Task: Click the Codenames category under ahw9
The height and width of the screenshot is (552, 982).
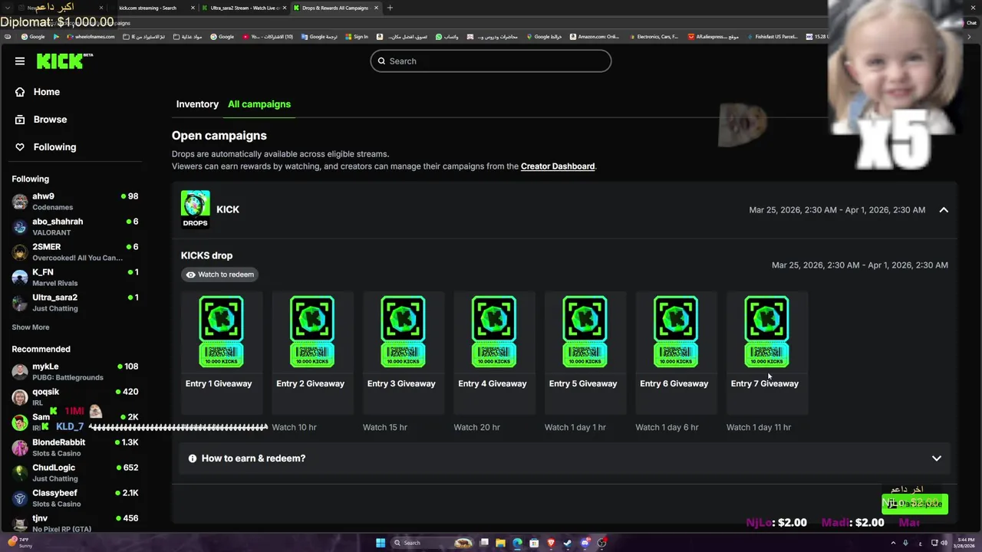Action: coord(52,208)
